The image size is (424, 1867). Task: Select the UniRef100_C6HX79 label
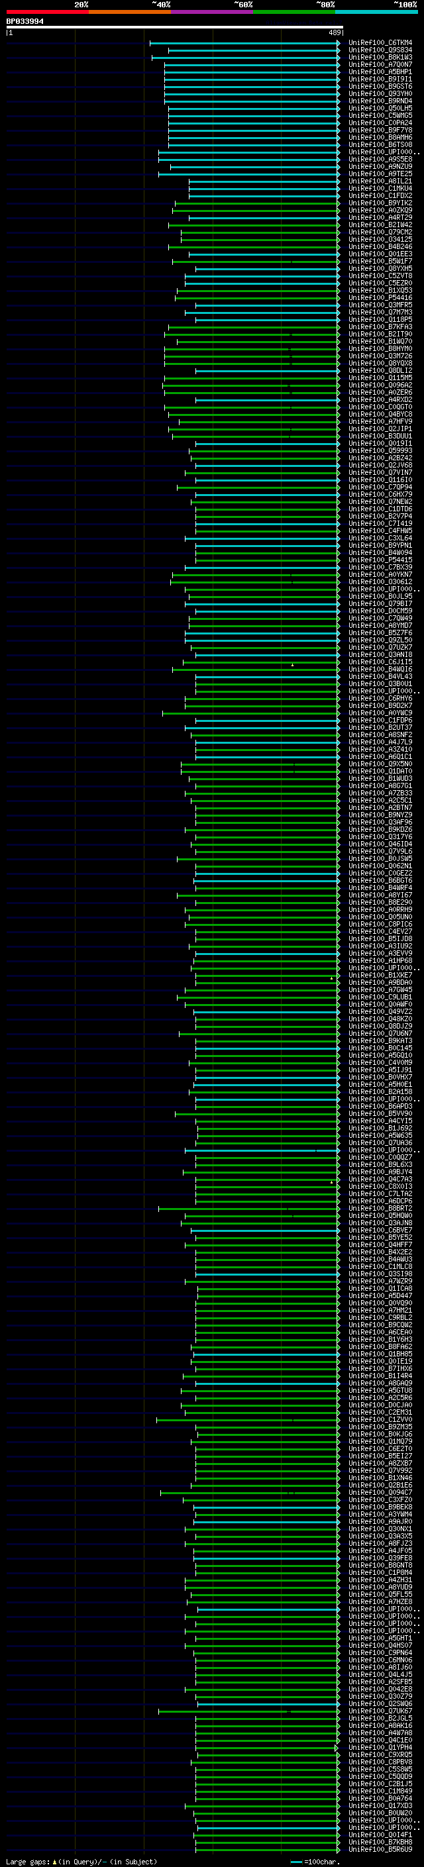(380, 494)
